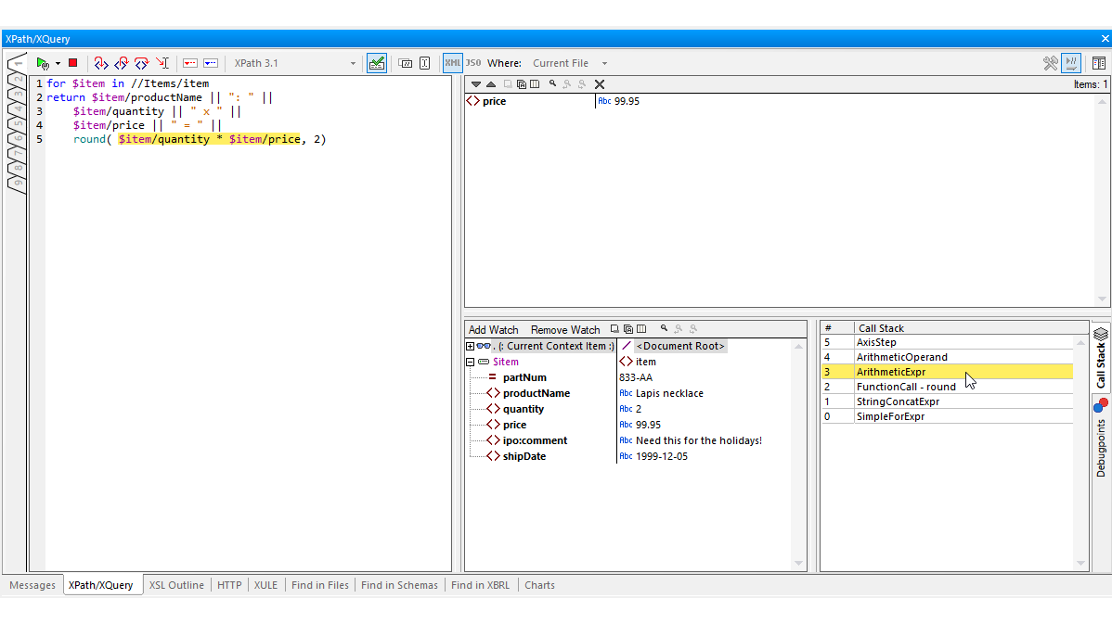Select the Step Into icon
This screenshot has height=624, width=1112.
coord(99,62)
